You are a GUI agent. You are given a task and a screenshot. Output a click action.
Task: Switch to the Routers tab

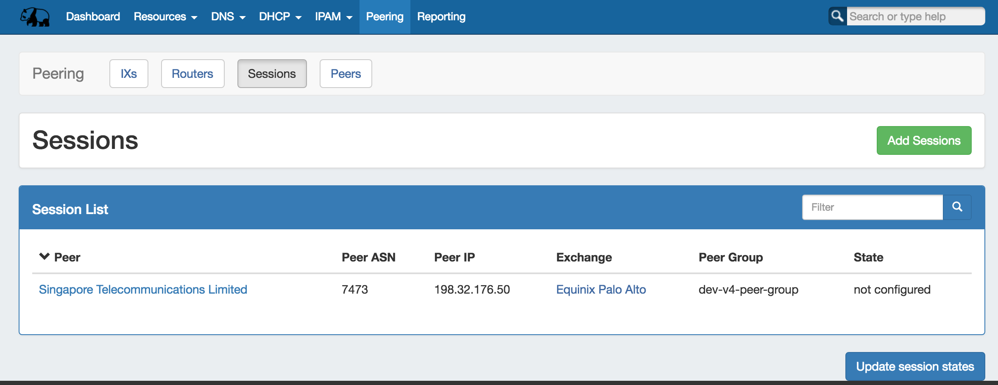click(x=192, y=74)
